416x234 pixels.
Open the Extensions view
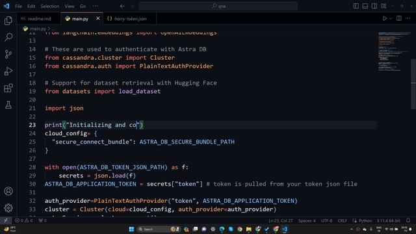8,88
